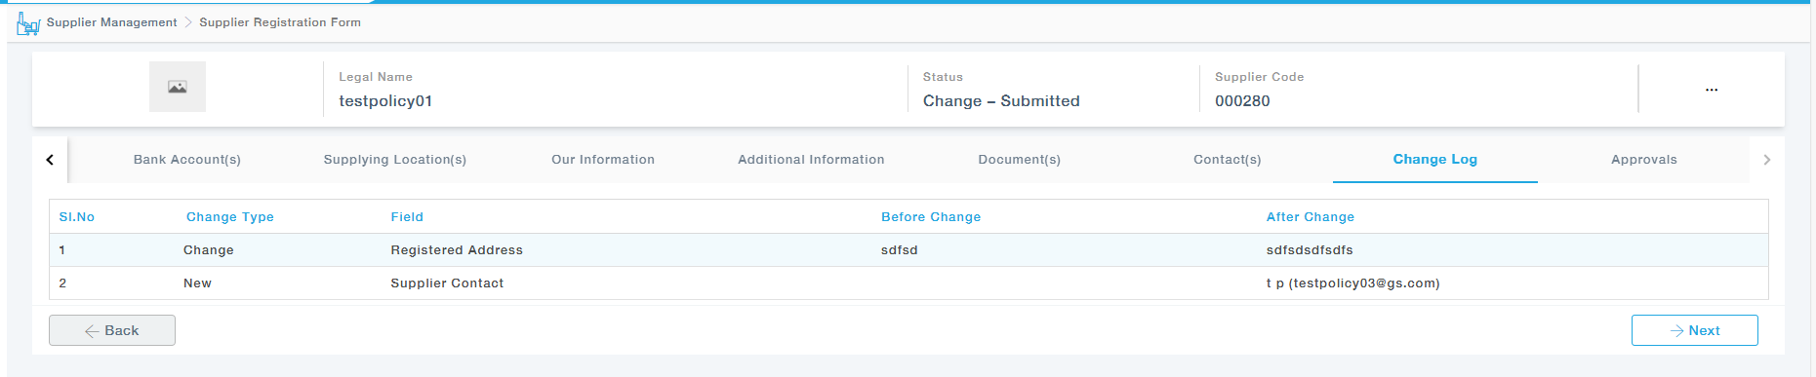The height and width of the screenshot is (377, 1816).
Task: Switch to the Approvals tab
Action: tap(1644, 160)
